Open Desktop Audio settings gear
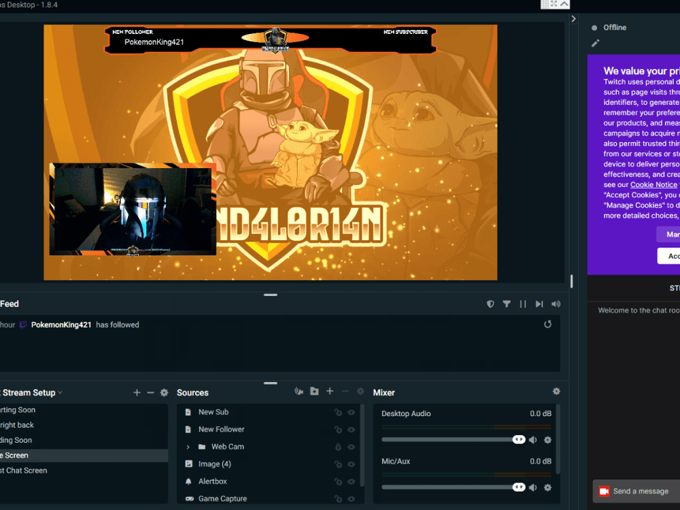Viewport: 680px width, 510px height. [547, 440]
